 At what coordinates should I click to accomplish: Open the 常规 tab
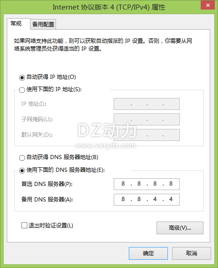tap(16, 24)
